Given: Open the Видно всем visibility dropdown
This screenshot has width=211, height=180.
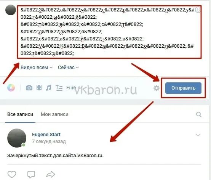Looking at the screenshot, I should 36,67.
